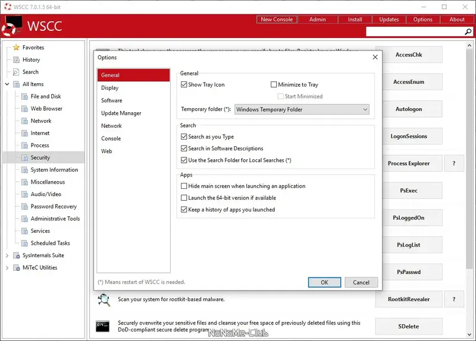Click the Administrative Tools category icon
The height and width of the screenshot is (341, 476).
pos(24,219)
